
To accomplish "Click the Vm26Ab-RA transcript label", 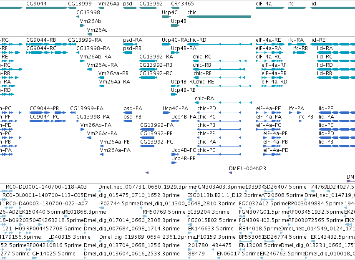I will coord(96,57).
